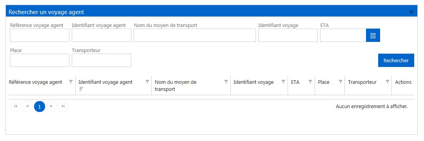Screen dimensions: 424x141
Task: Go to the next page
Action: (x=51, y=107)
